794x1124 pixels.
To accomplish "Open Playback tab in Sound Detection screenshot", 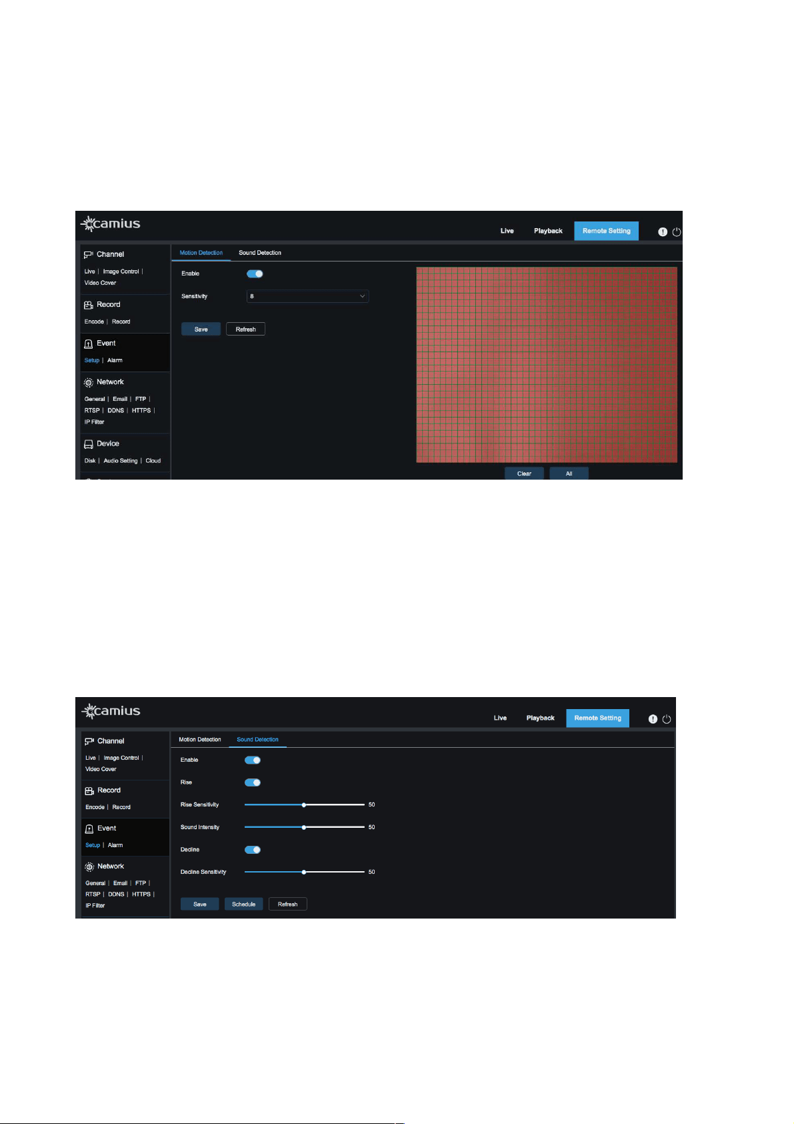I will (541, 718).
